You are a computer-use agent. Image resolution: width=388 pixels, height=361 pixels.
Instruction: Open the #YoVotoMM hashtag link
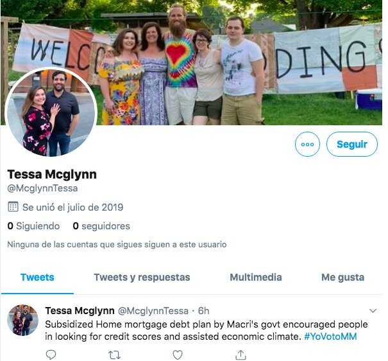coord(330,337)
